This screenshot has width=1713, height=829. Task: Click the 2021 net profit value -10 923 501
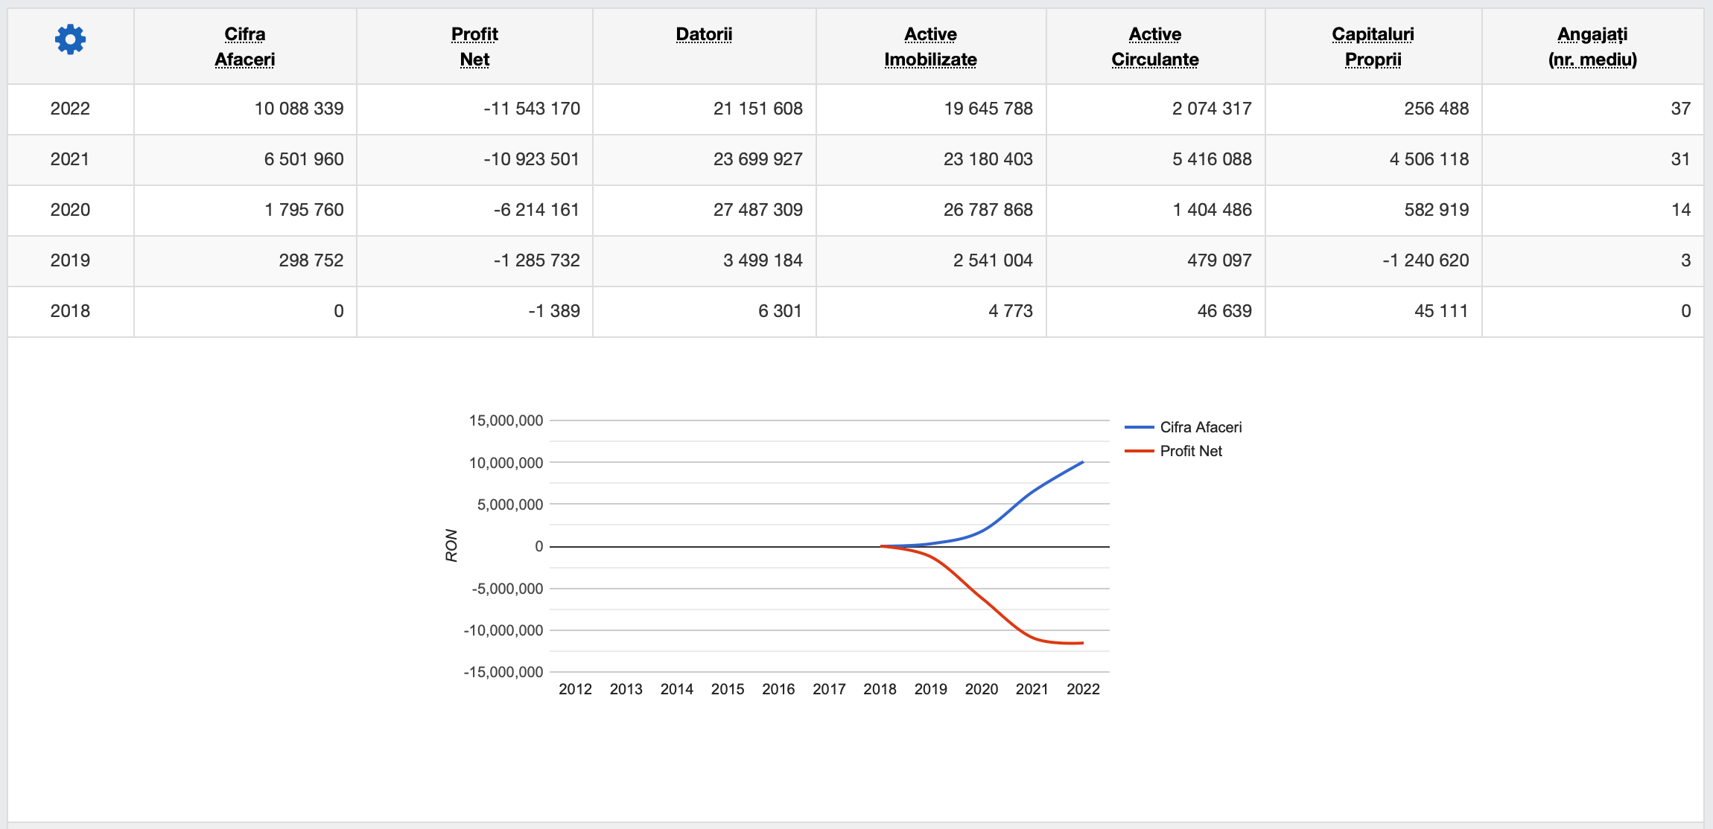(531, 159)
